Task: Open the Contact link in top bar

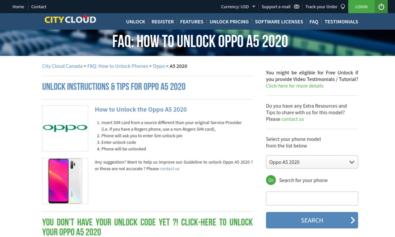Action: tap(39, 6)
